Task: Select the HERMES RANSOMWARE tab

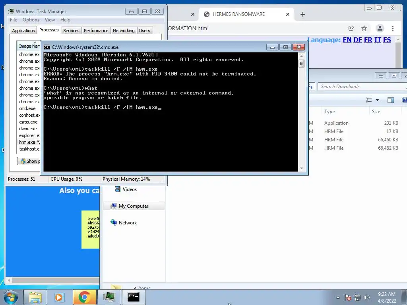Action: pyautogui.click(x=246, y=14)
